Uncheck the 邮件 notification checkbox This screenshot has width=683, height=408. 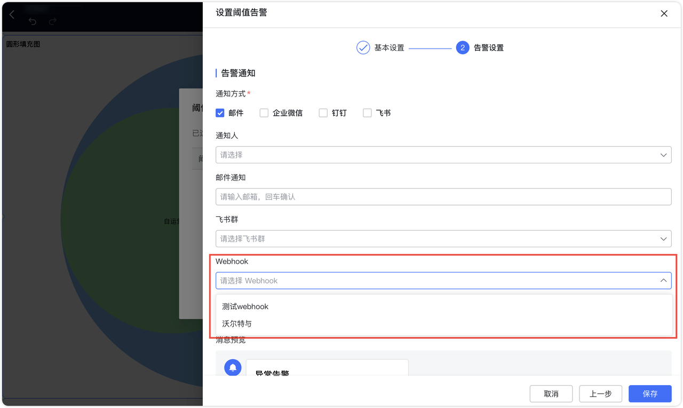click(x=220, y=112)
